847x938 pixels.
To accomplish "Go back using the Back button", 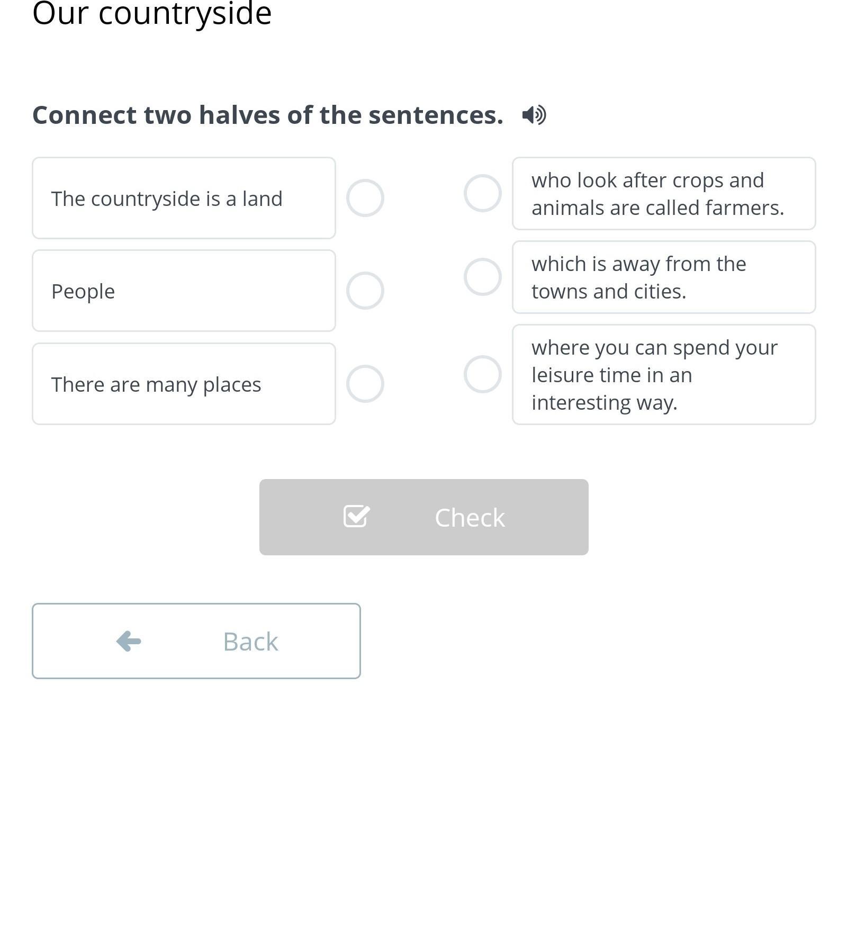I will [x=196, y=641].
